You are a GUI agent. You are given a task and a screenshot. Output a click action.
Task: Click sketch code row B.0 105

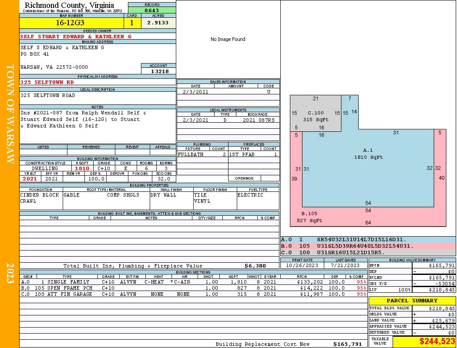(x=368, y=246)
